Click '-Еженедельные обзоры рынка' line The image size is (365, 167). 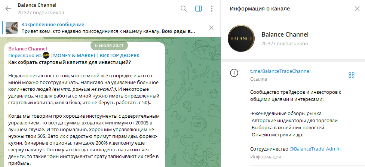[x=286, y=114]
